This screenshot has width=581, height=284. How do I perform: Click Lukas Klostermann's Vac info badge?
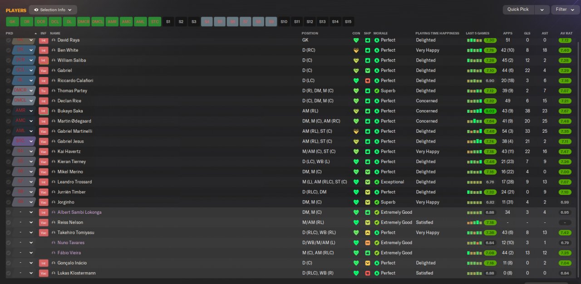coord(44,274)
